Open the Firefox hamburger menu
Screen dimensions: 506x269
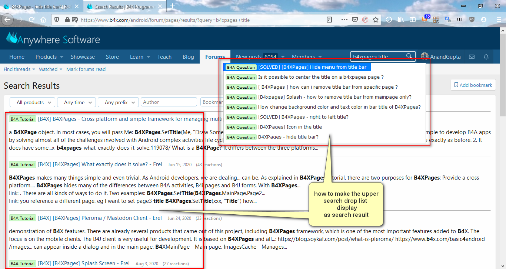pyautogui.click(x=499, y=20)
